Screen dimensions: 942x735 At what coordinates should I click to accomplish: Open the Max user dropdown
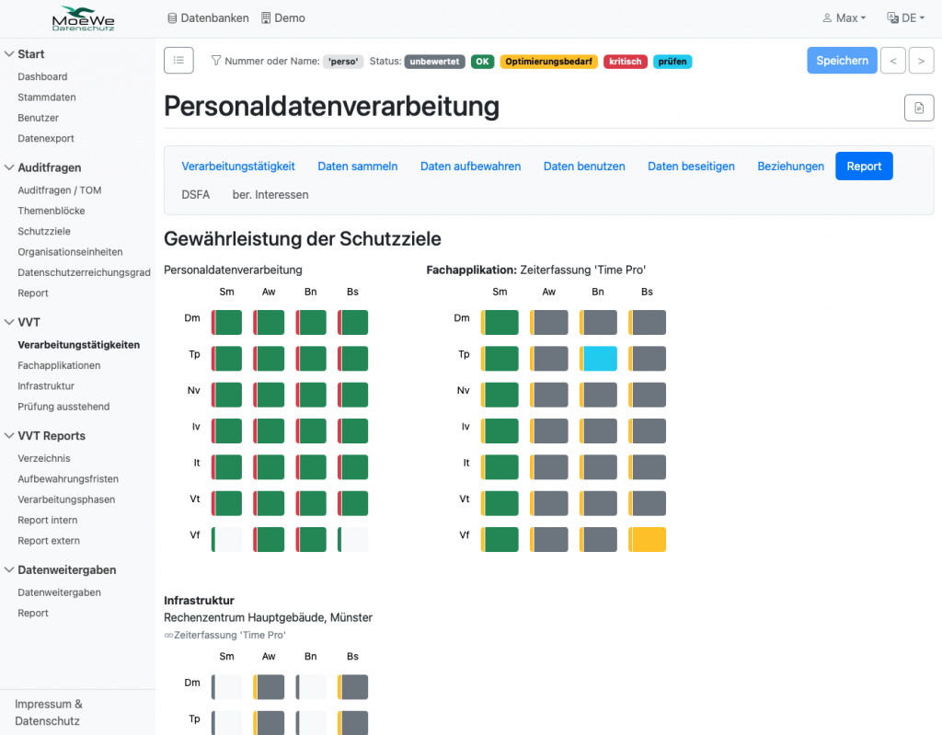(x=844, y=18)
